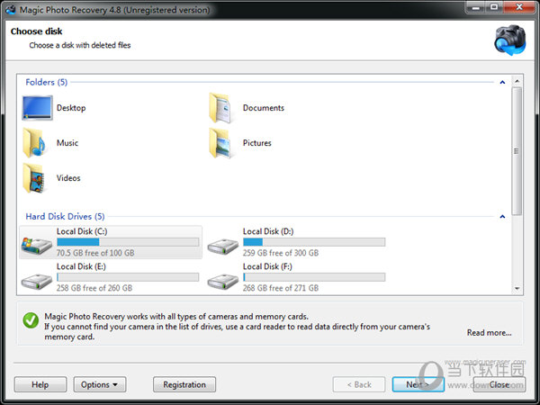Follow the Read more... link
The height and width of the screenshot is (405, 540).
click(489, 333)
